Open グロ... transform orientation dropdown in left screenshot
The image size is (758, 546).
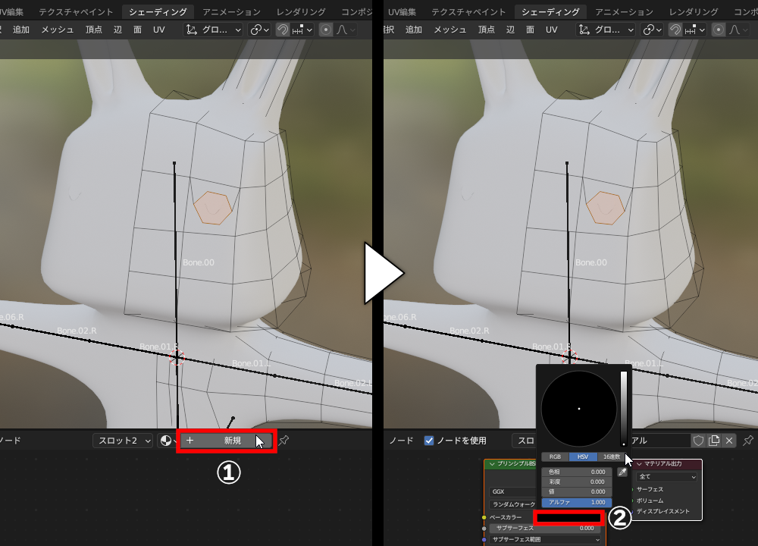coord(213,30)
